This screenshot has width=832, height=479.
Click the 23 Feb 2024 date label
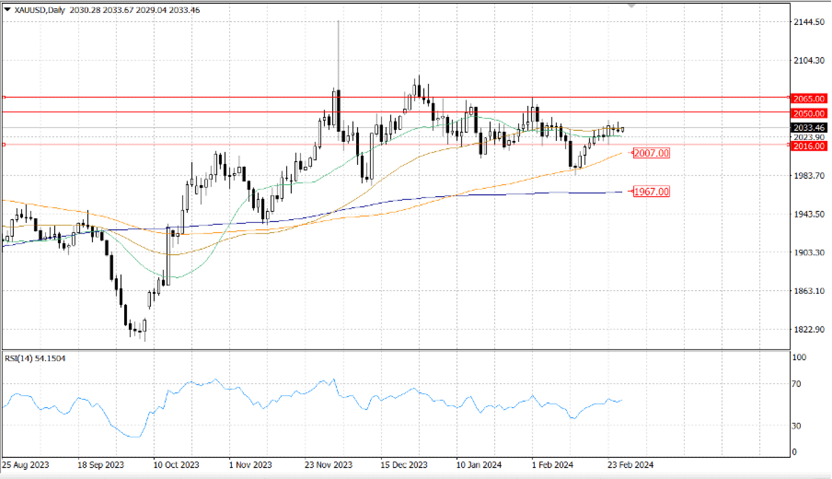pyautogui.click(x=630, y=465)
